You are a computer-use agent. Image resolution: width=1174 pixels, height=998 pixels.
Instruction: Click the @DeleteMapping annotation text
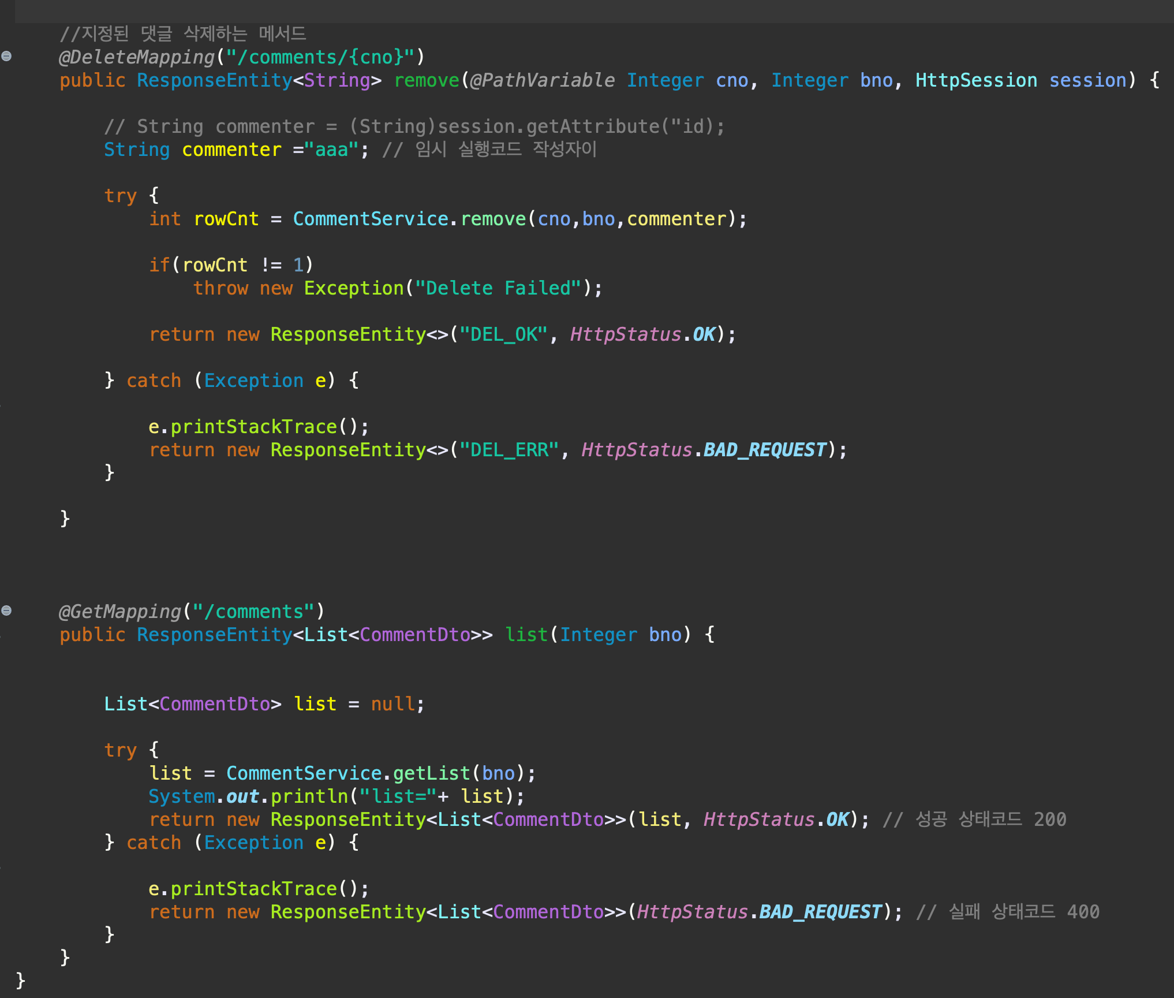click(137, 57)
